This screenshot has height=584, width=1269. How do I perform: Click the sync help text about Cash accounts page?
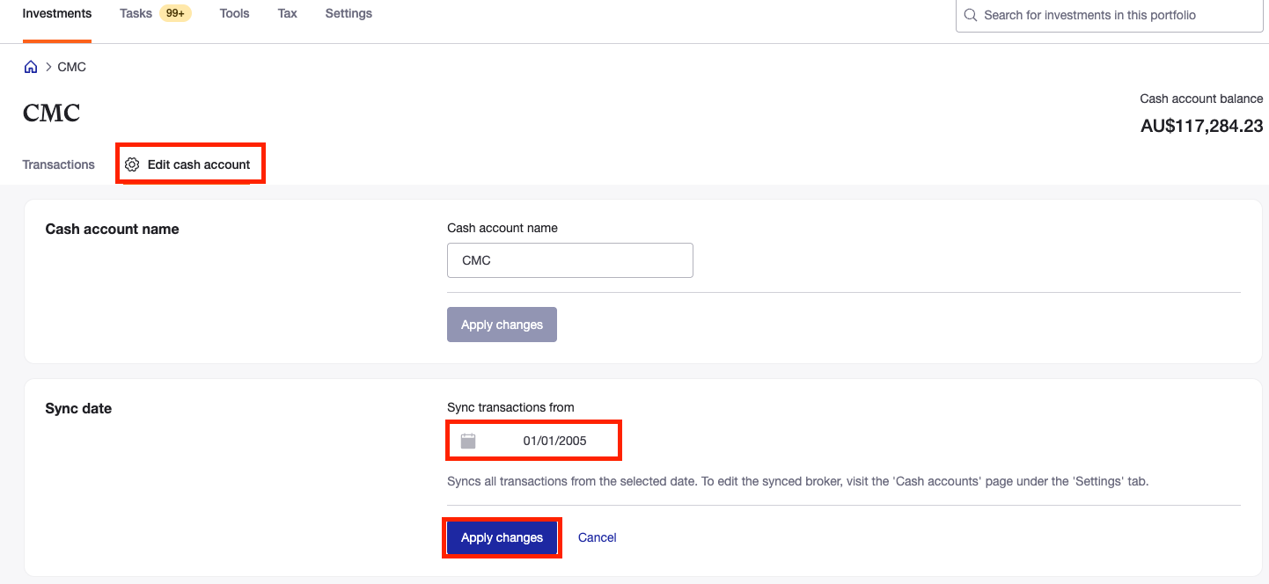point(798,481)
